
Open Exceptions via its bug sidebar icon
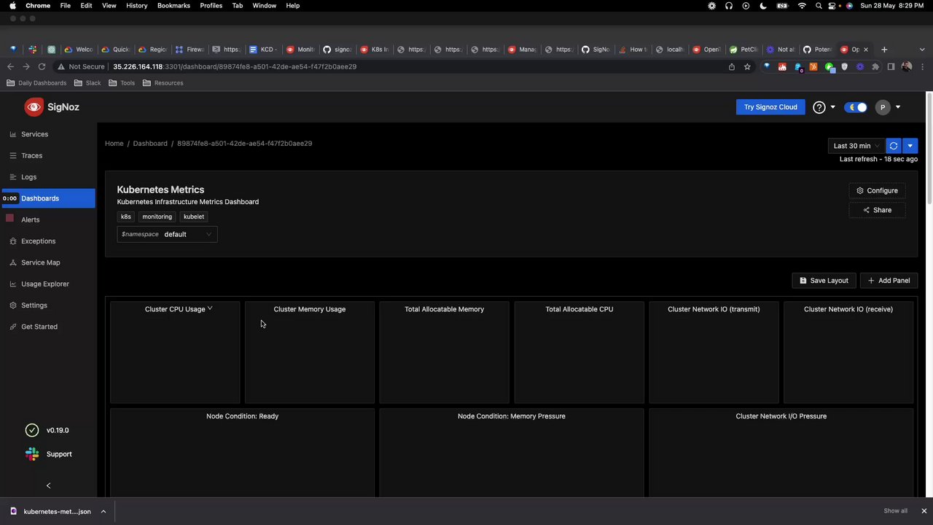[x=12, y=241]
